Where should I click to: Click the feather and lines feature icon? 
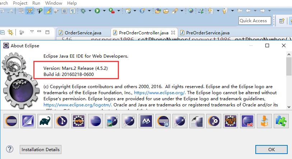197,121
